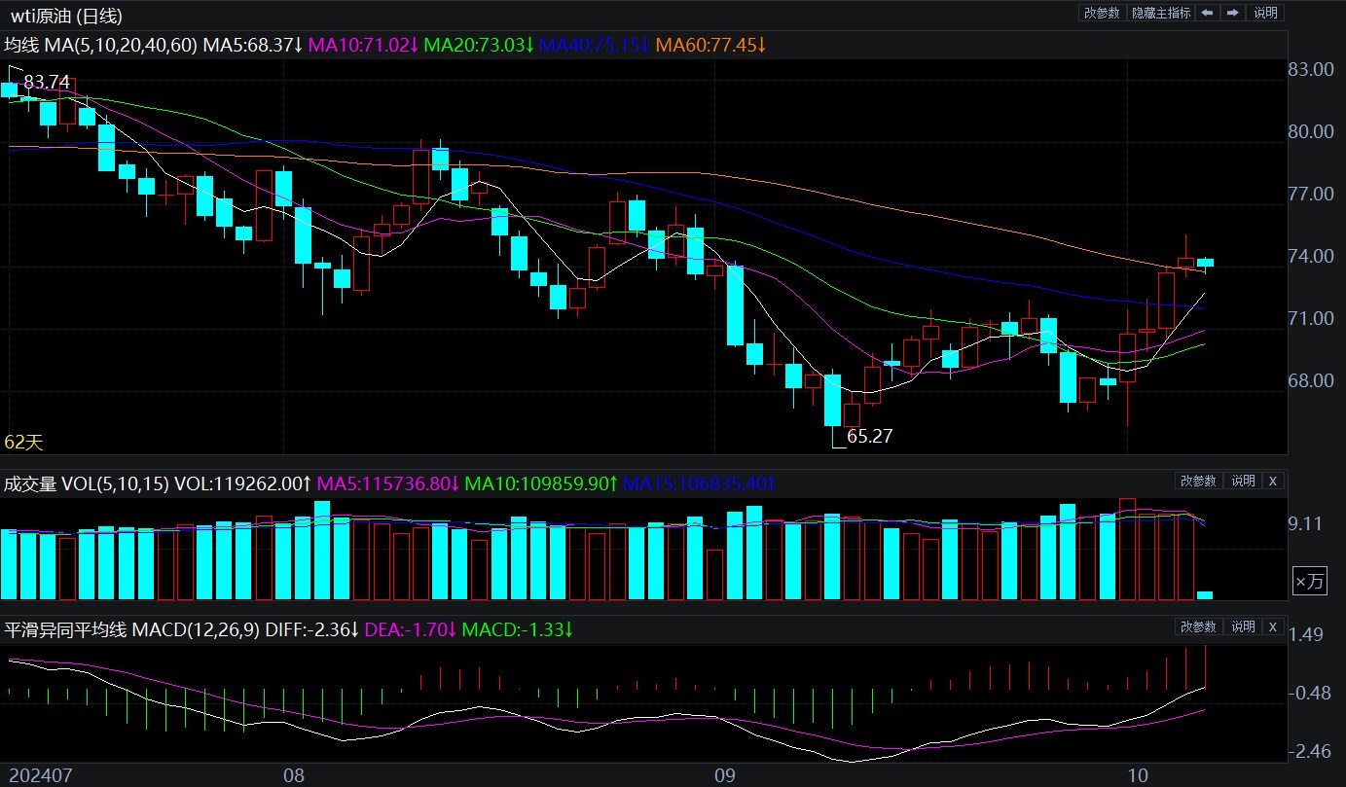Show 说明 for the 成交量 panel
Screen dimensions: 1346x787
pyautogui.click(x=1243, y=481)
